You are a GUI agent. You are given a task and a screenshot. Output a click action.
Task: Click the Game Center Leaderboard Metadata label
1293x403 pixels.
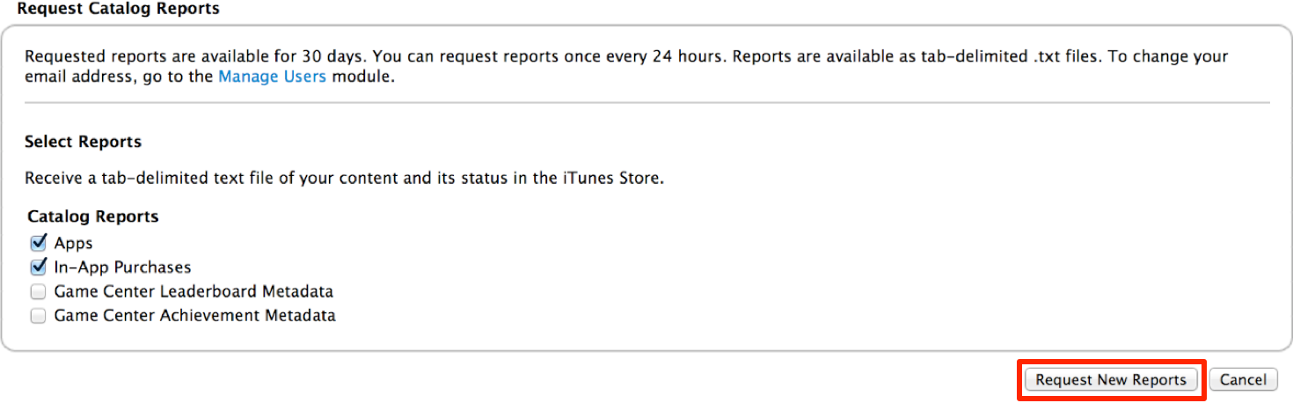194,291
